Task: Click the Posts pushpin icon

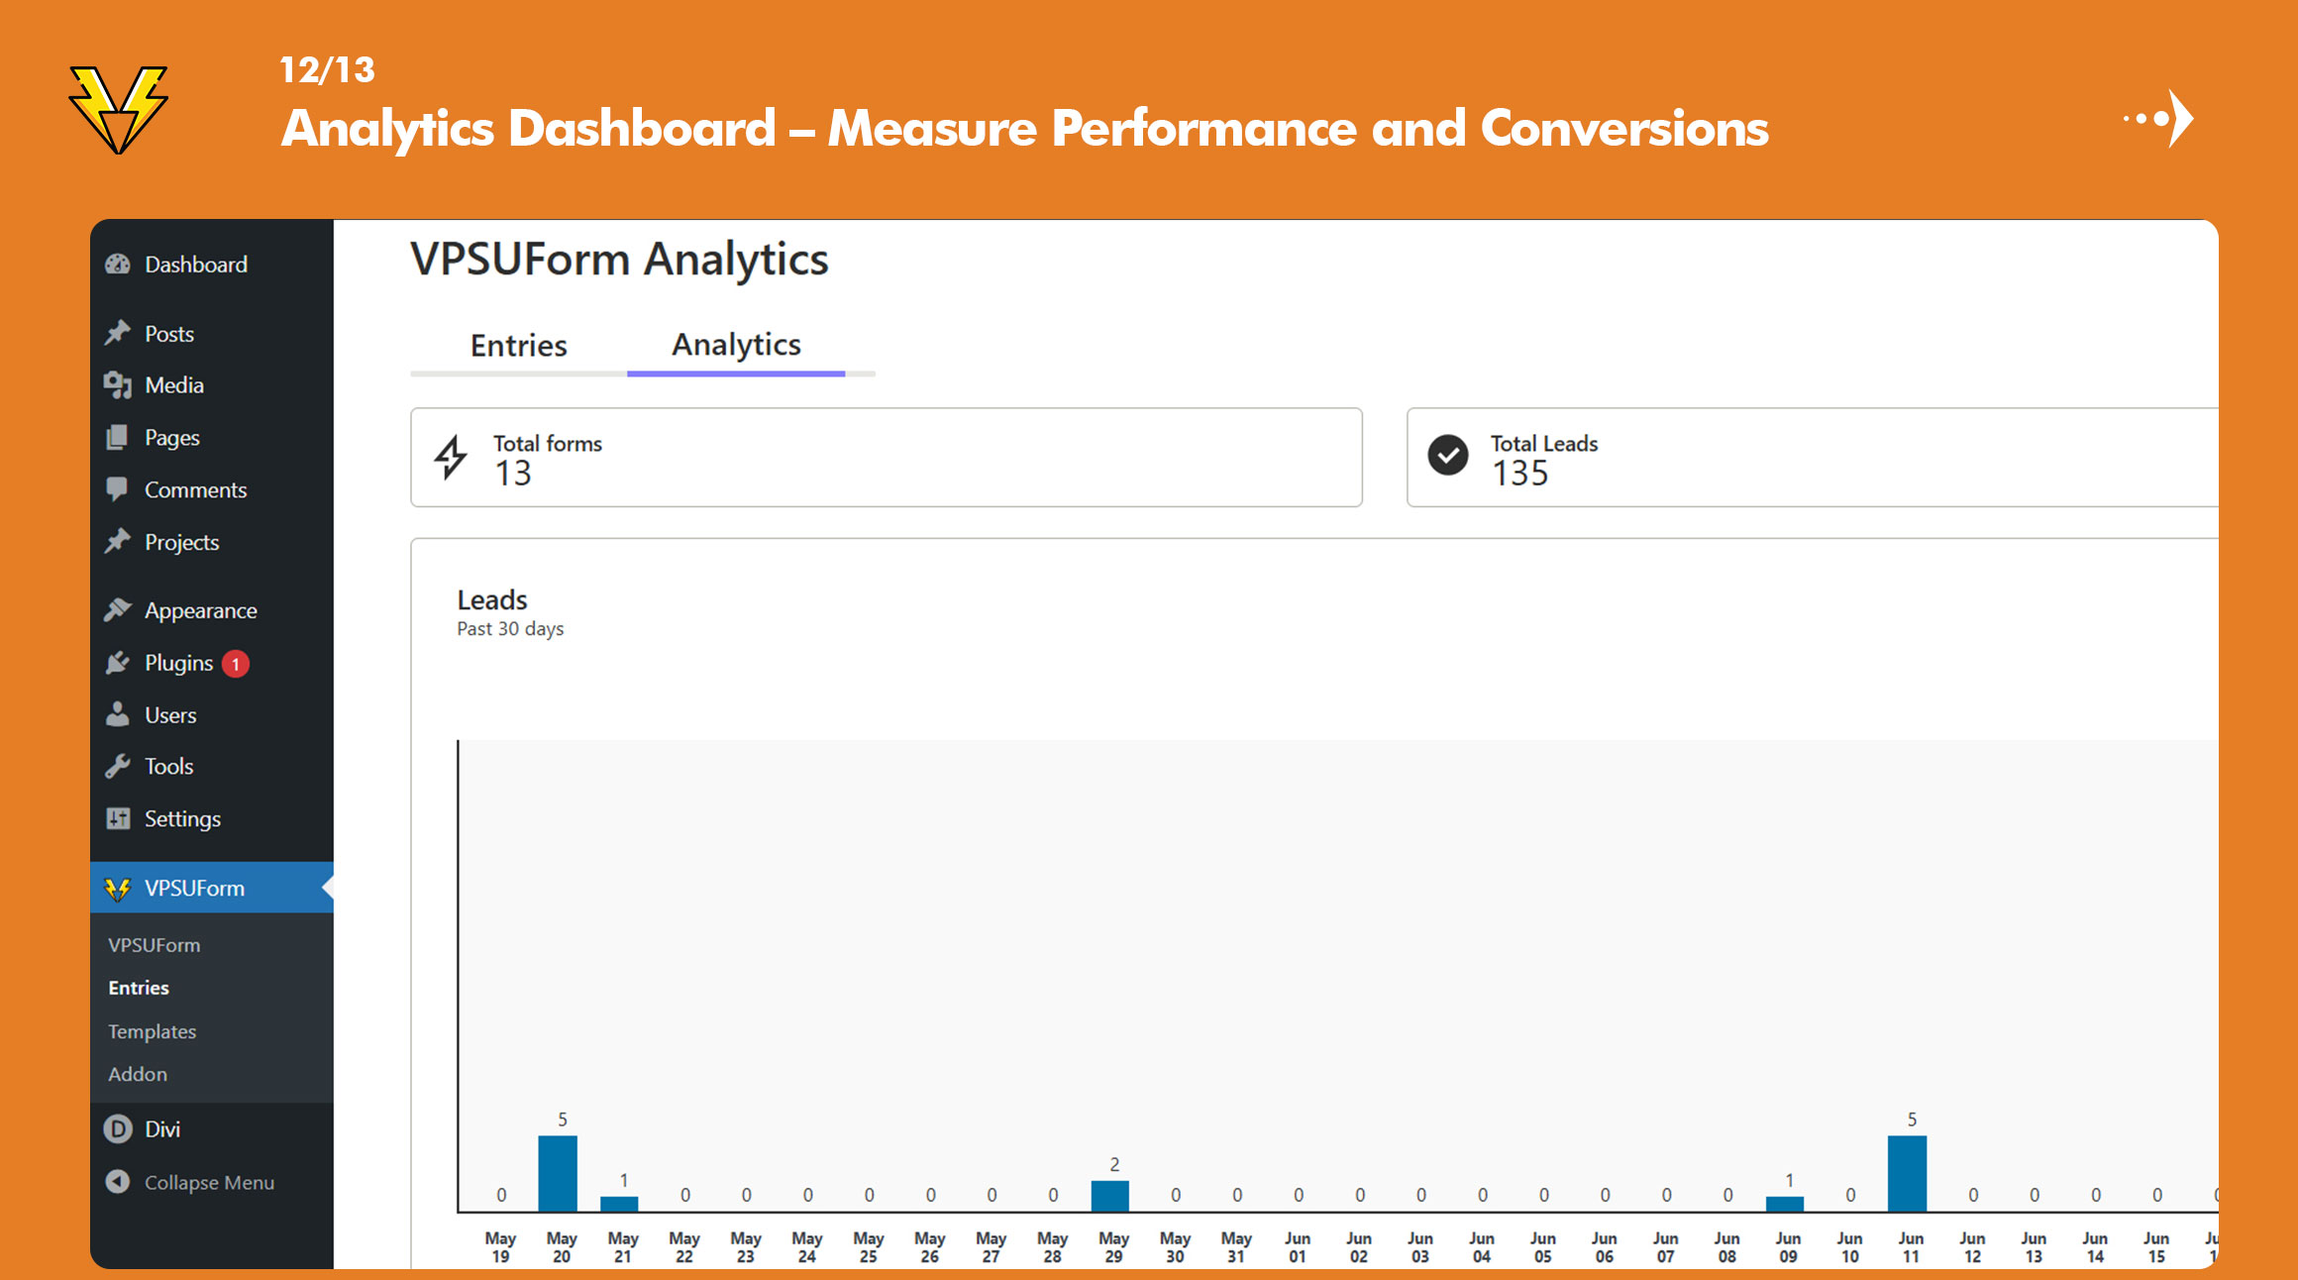Action: [x=118, y=333]
